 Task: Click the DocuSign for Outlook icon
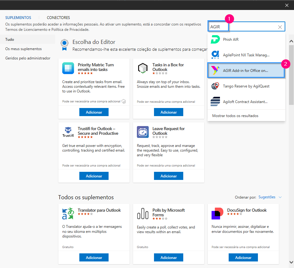point(217,214)
